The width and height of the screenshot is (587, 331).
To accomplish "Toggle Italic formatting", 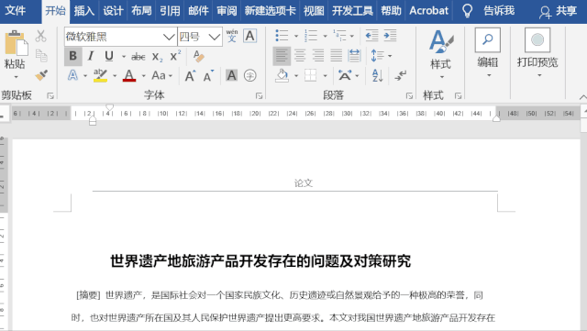I will (x=91, y=56).
